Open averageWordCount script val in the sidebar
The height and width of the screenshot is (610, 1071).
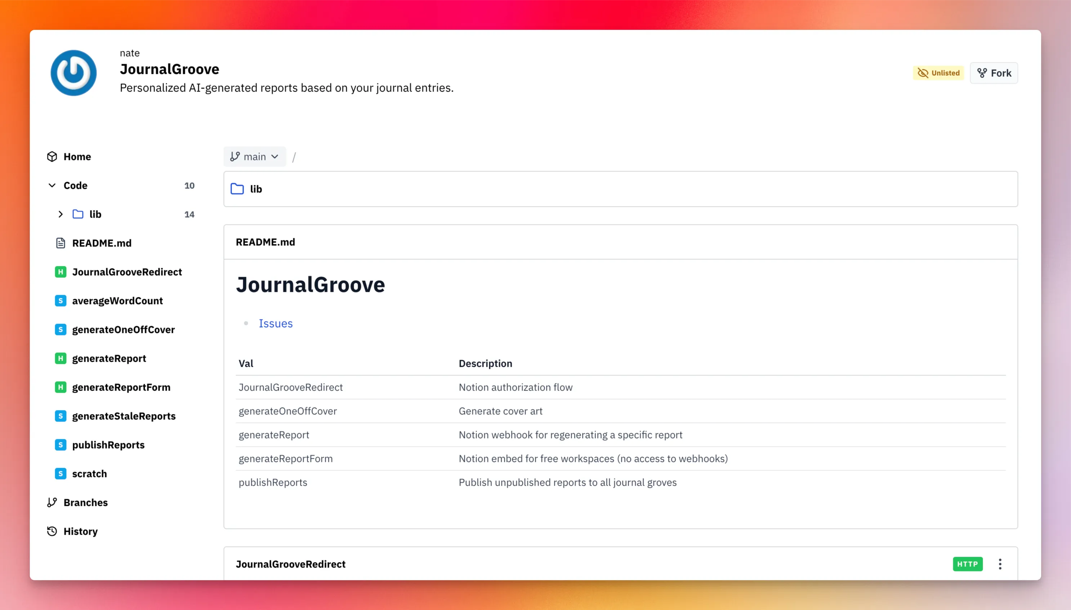tap(117, 301)
